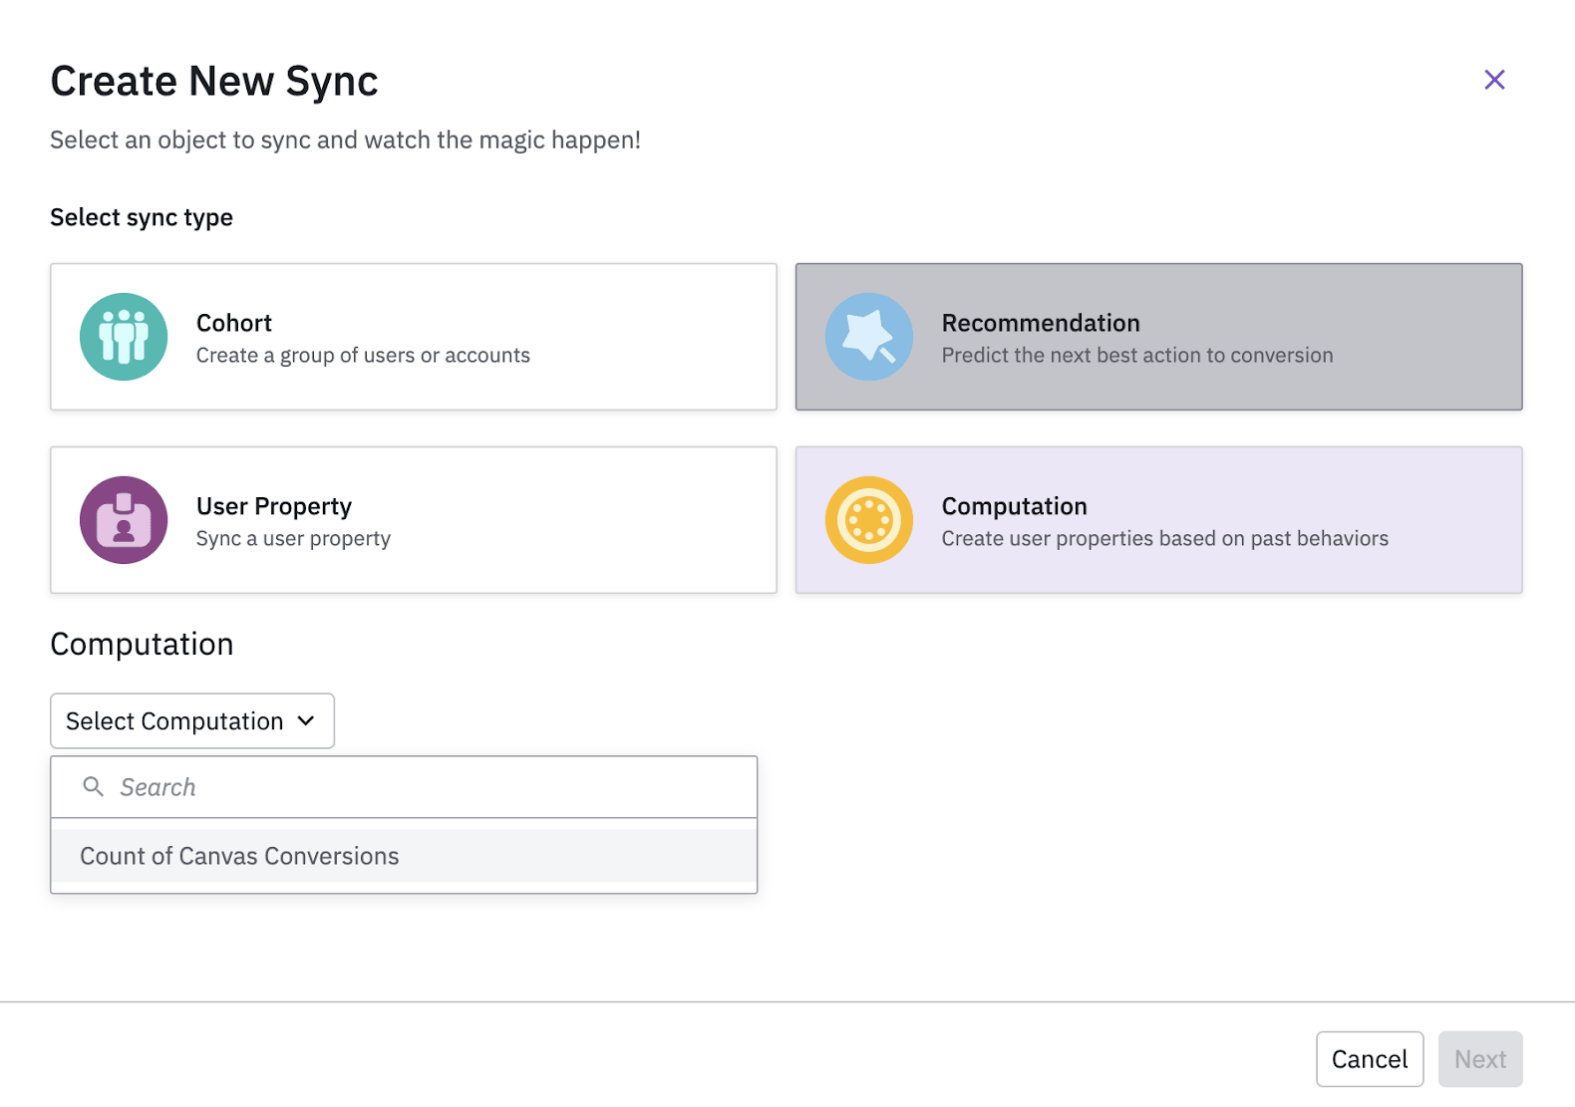Choose Count of Canvas Conversions option

(239, 856)
